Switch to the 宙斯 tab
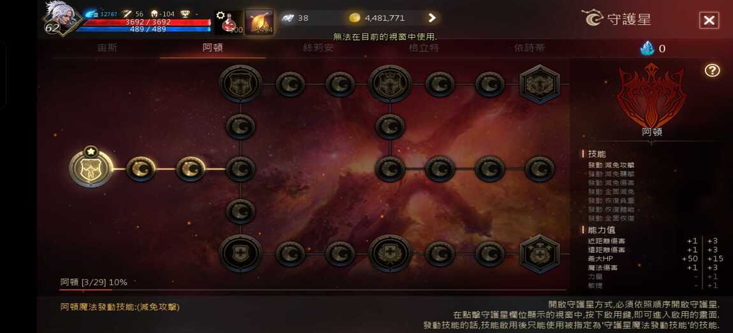Viewport: 733px width, 333px height. tap(107, 48)
